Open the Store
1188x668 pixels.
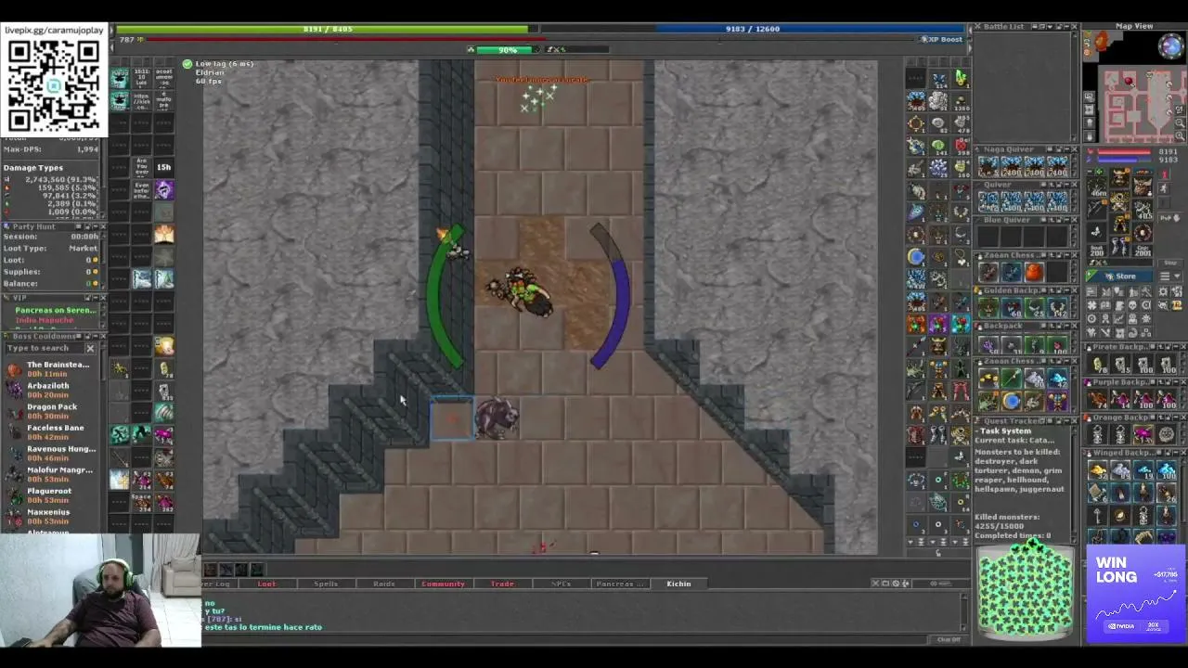pos(1119,276)
